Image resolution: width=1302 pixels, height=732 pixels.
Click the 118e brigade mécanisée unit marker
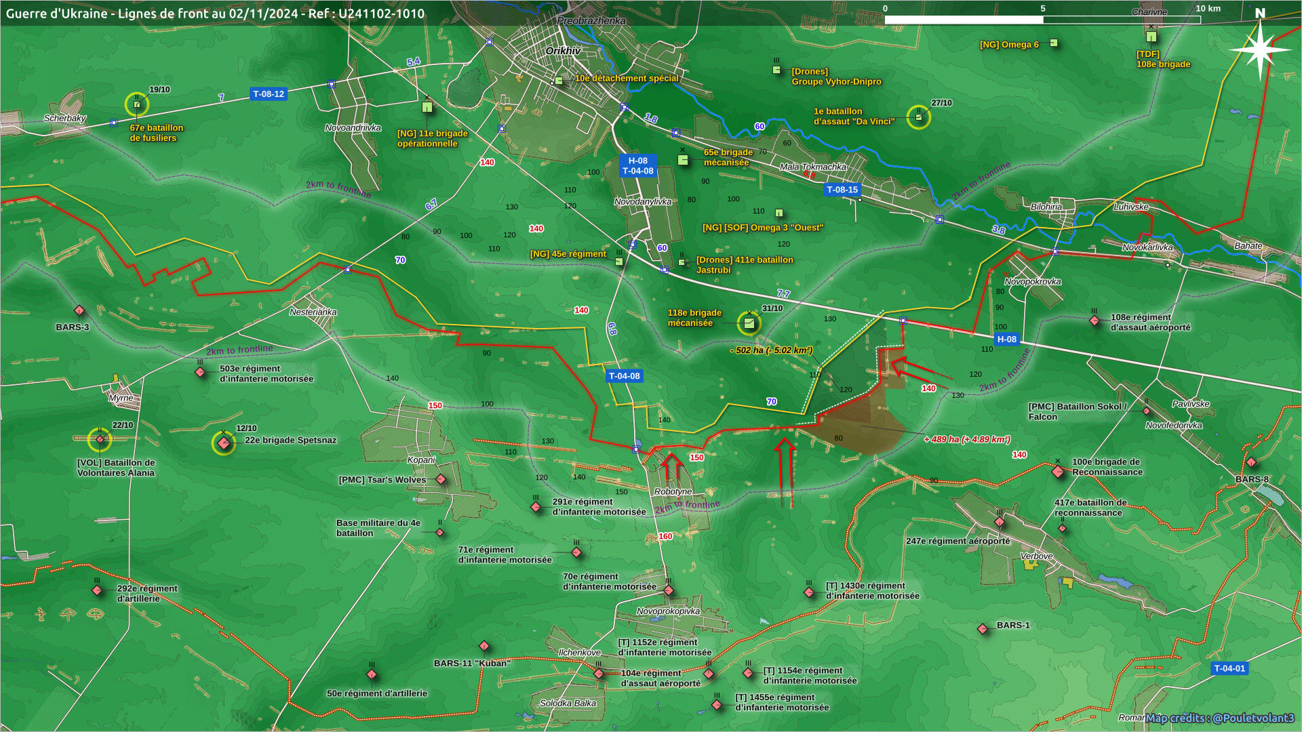(x=749, y=323)
